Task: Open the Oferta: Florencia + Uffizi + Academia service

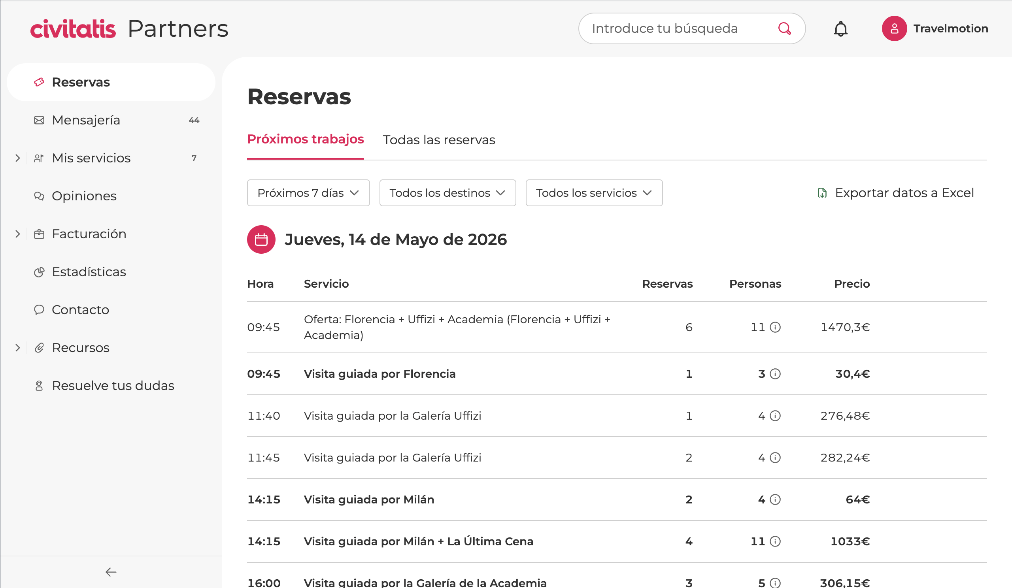Action: click(457, 327)
